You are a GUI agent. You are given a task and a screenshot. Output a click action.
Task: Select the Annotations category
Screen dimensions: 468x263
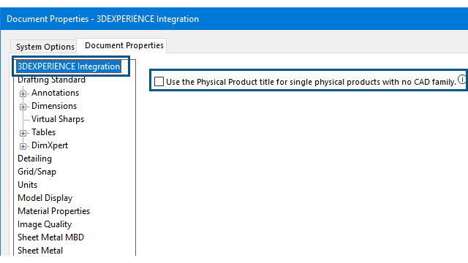(56, 93)
